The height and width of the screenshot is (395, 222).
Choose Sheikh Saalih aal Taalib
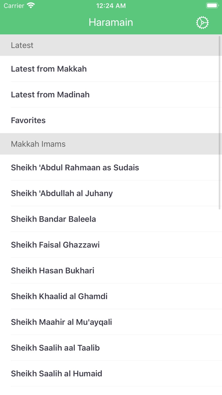(x=111, y=348)
